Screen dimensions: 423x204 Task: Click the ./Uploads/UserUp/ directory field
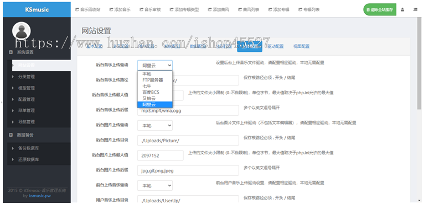188,200
